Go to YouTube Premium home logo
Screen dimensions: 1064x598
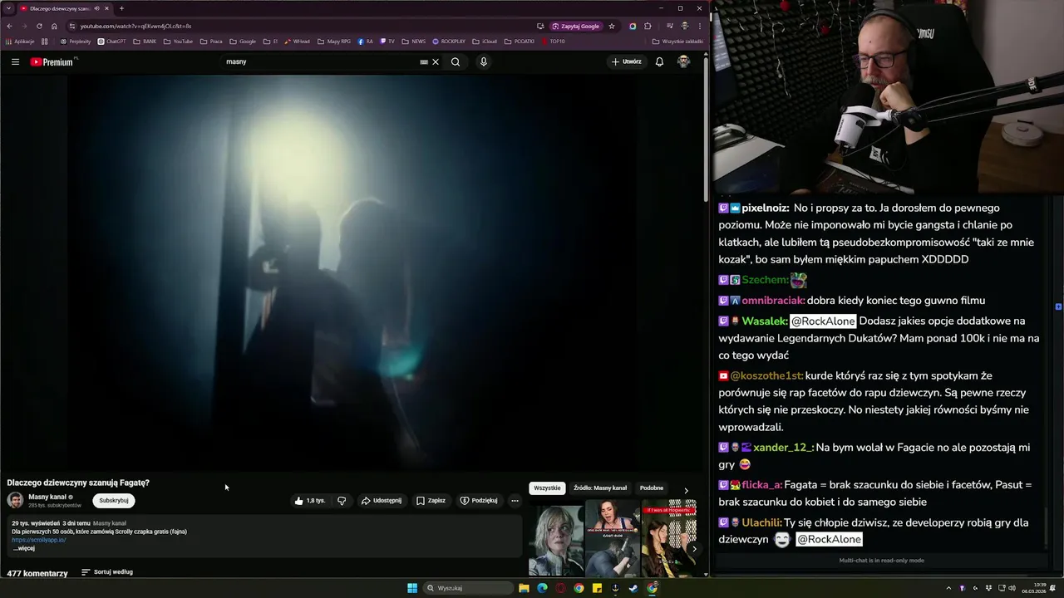coord(53,61)
